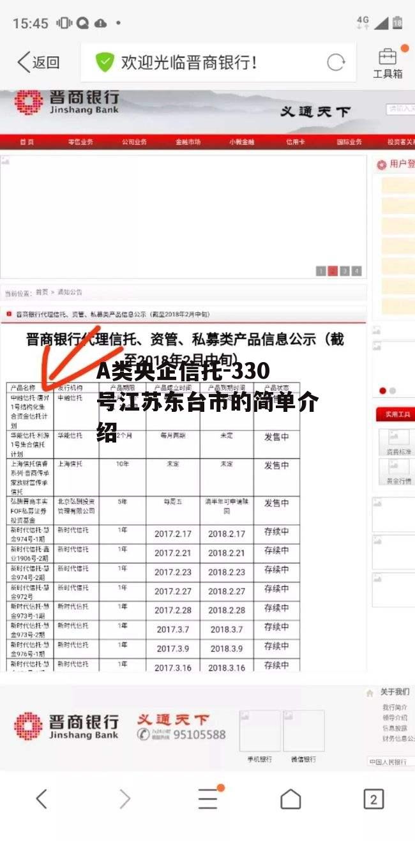Go back with bottom left arrow
The height and width of the screenshot is (841, 415).
pos(41,798)
